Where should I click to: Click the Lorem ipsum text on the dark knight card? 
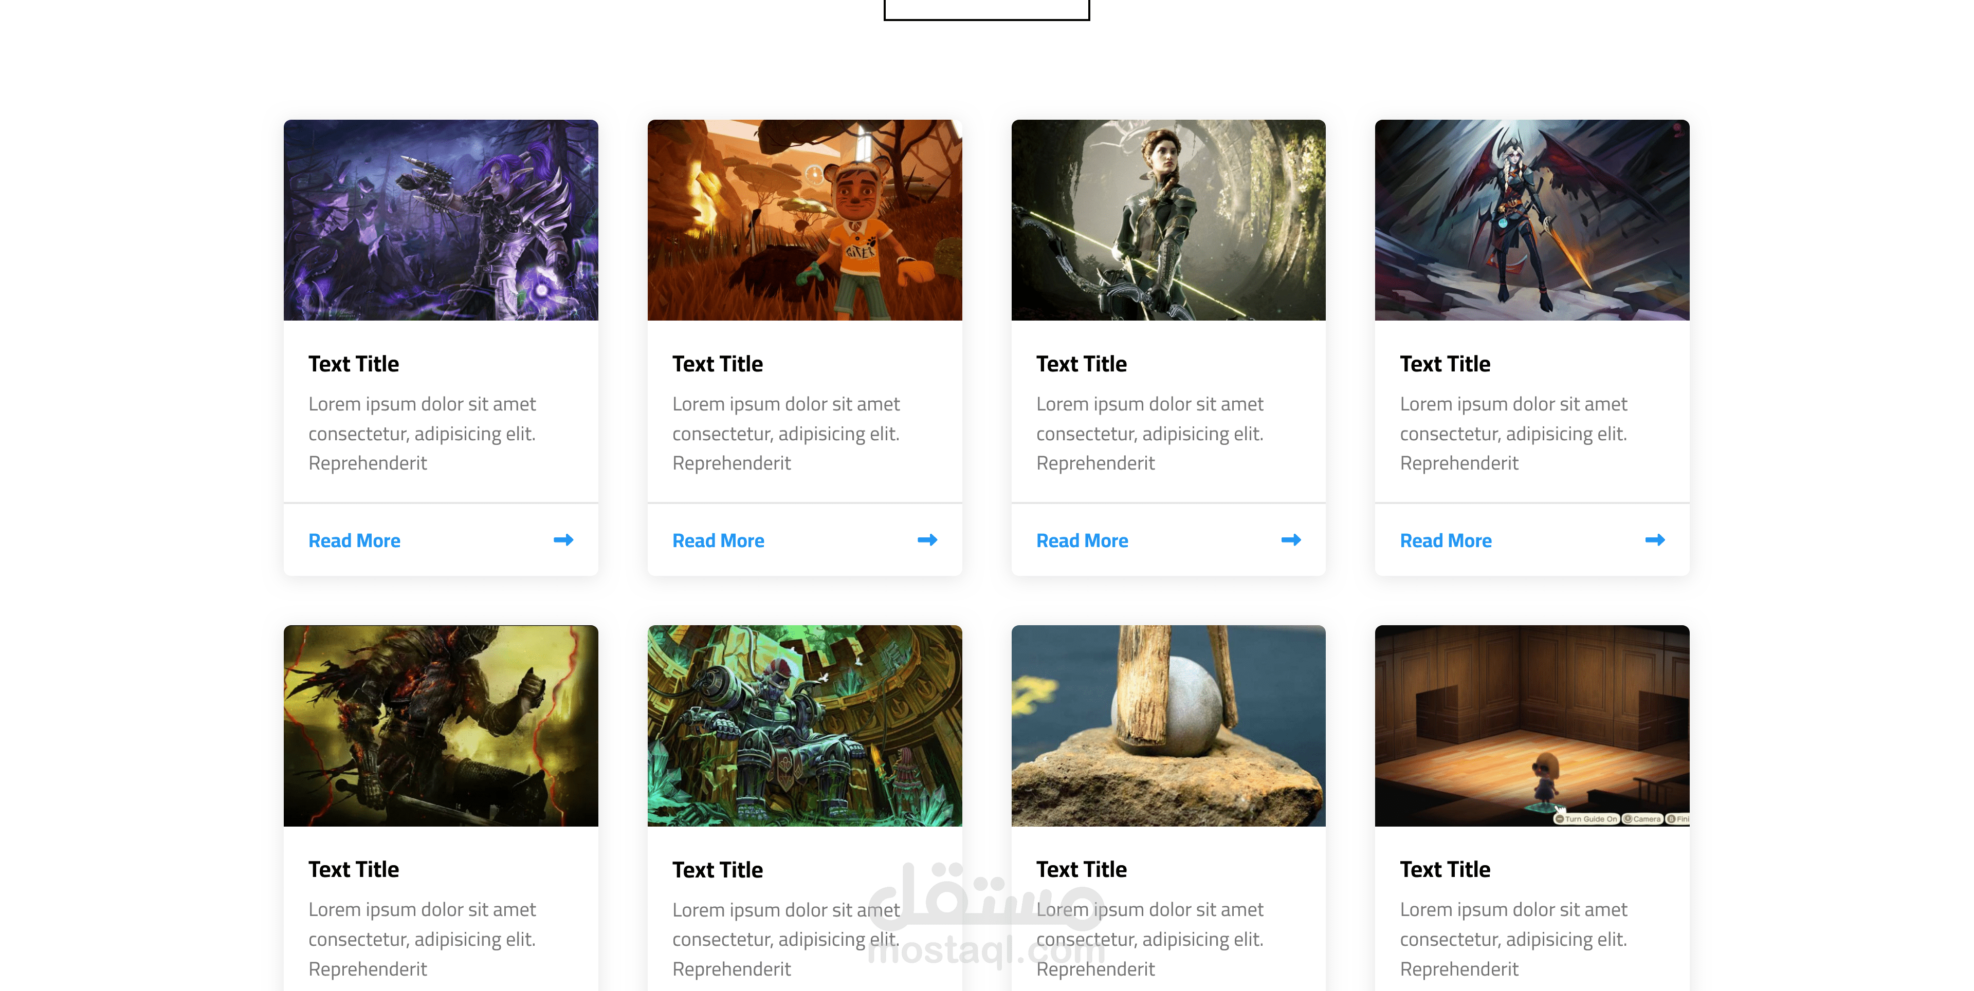click(x=422, y=939)
